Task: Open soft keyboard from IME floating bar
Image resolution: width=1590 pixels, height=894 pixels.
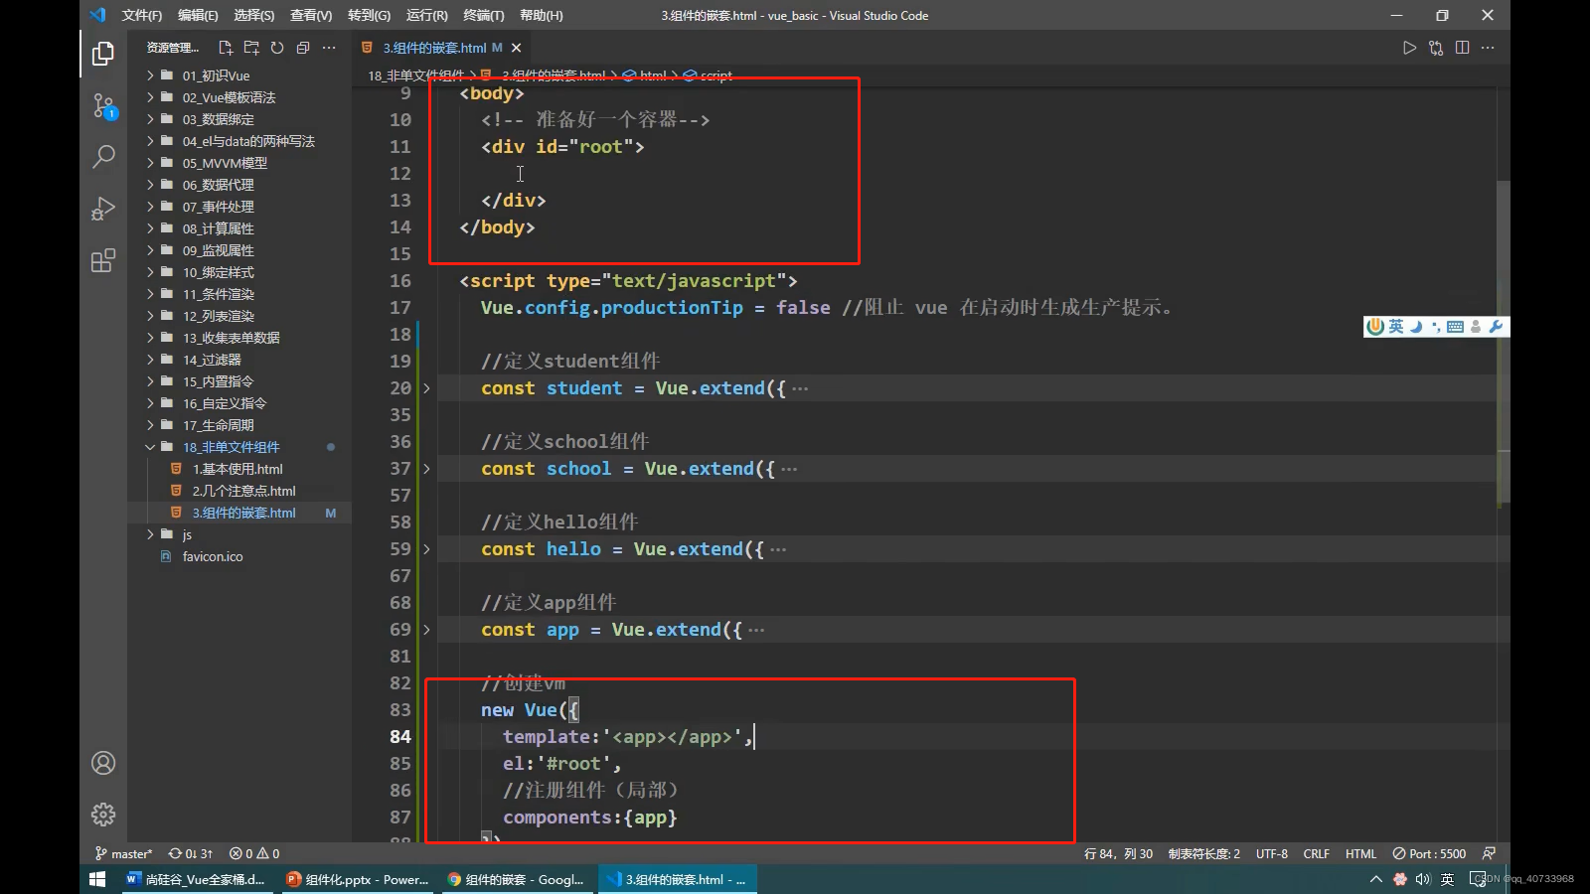Action: [x=1455, y=327]
